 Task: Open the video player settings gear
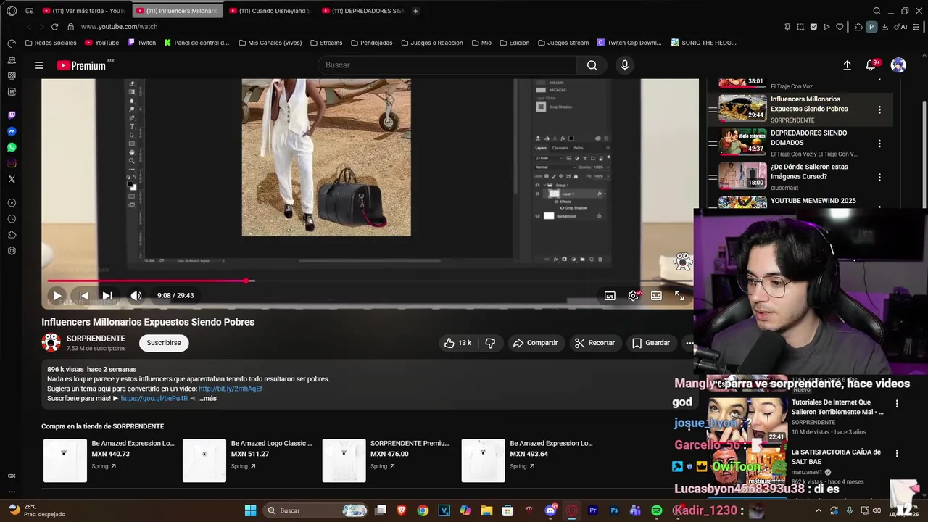[x=633, y=296]
